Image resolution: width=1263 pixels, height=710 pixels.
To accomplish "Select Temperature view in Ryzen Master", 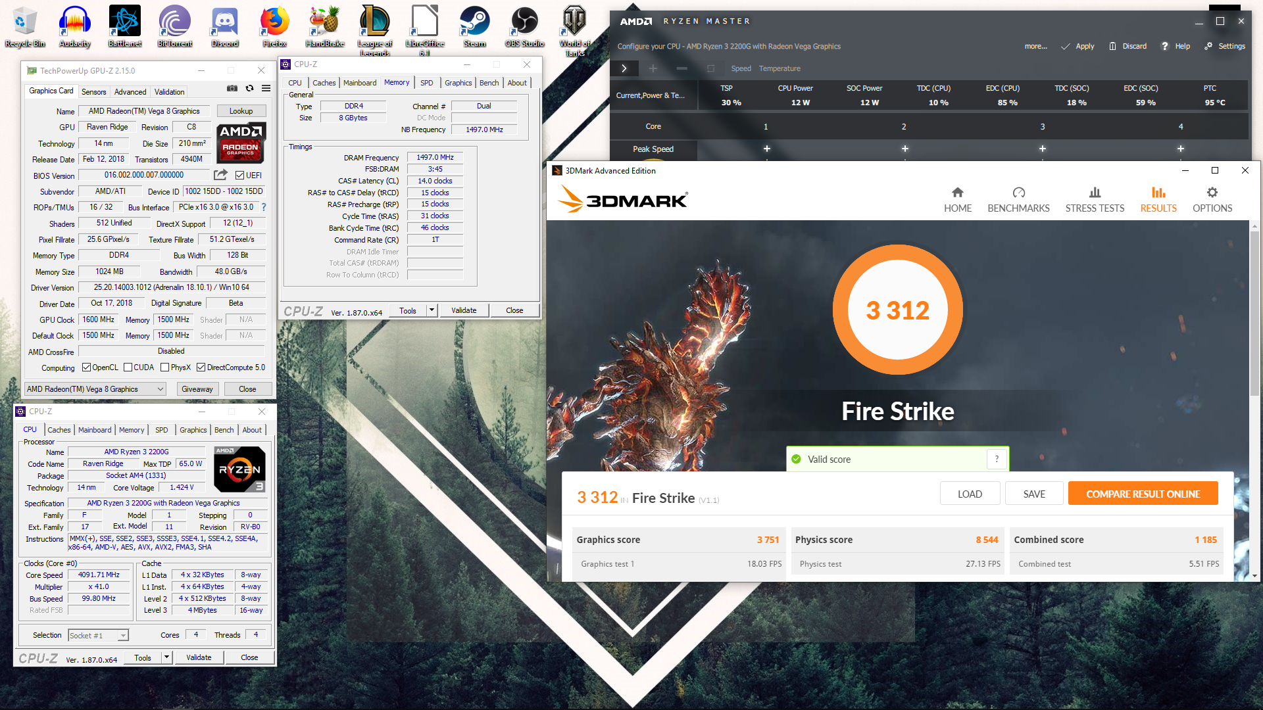I will pyautogui.click(x=780, y=68).
